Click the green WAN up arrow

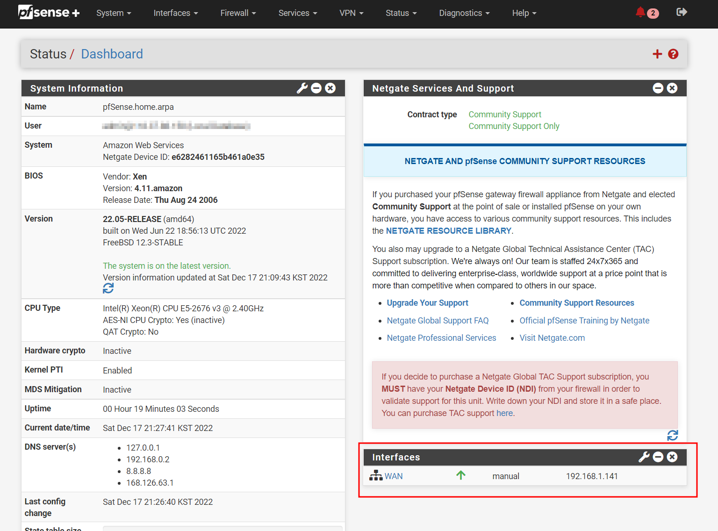click(461, 475)
